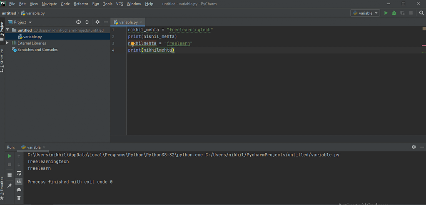426x205 pixels.
Task: Place cursor in print(nikhilmehta) on line 4
Action: point(151,50)
